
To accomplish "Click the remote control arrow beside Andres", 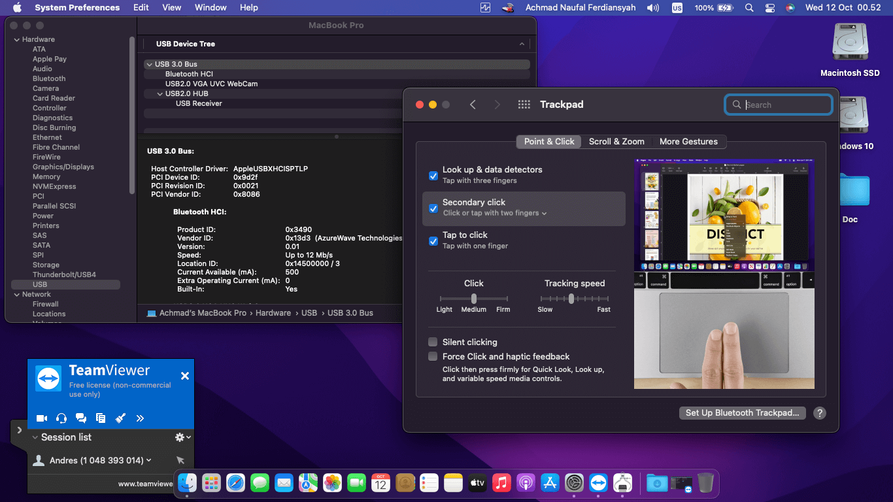I will (180, 460).
